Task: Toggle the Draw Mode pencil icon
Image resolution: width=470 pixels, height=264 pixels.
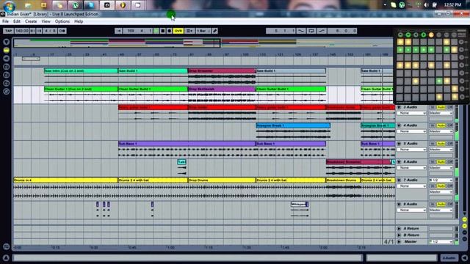Action: click(215, 31)
